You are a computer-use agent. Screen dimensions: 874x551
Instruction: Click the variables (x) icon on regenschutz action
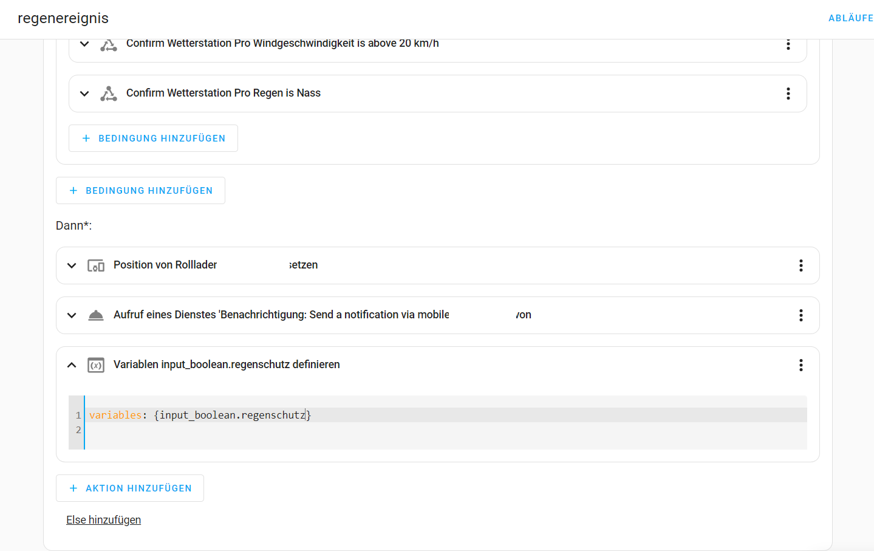[x=95, y=364]
